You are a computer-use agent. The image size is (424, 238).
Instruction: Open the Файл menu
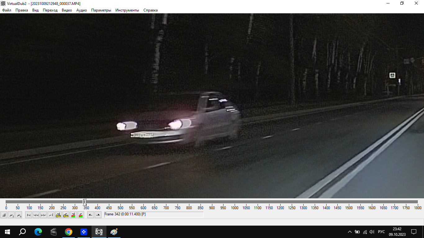[x=7, y=10]
